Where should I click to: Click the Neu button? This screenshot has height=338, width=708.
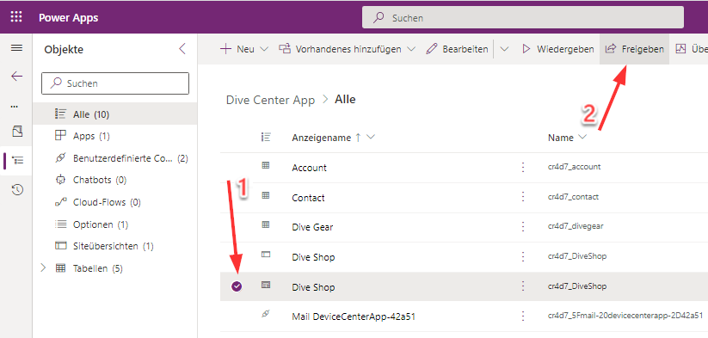coord(237,49)
